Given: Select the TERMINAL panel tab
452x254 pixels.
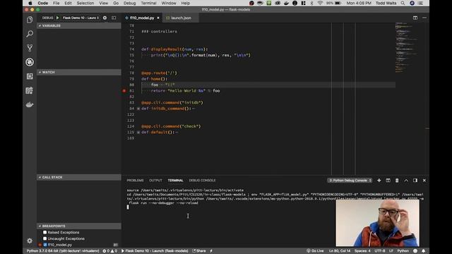Looking at the screenshot, I should point(176,181).
